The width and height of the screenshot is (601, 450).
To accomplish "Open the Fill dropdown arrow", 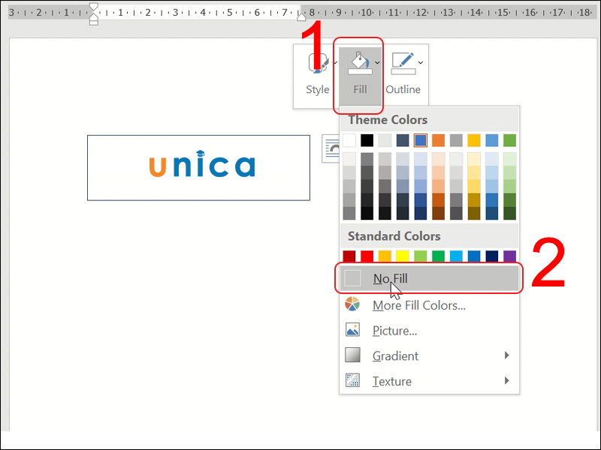I will tap(377, 62).
